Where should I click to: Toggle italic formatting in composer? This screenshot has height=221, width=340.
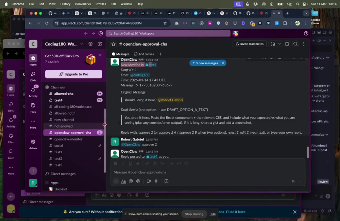coord(123,164)
